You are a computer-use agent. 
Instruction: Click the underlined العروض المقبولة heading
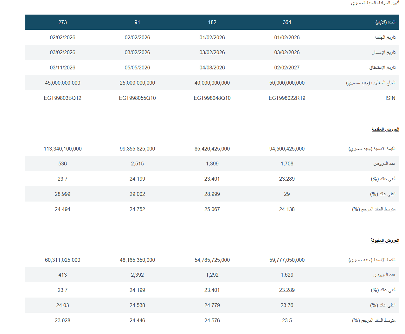click(x=385, y=241)
